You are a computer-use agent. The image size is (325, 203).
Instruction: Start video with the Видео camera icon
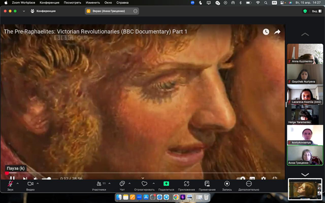point(30,184)
